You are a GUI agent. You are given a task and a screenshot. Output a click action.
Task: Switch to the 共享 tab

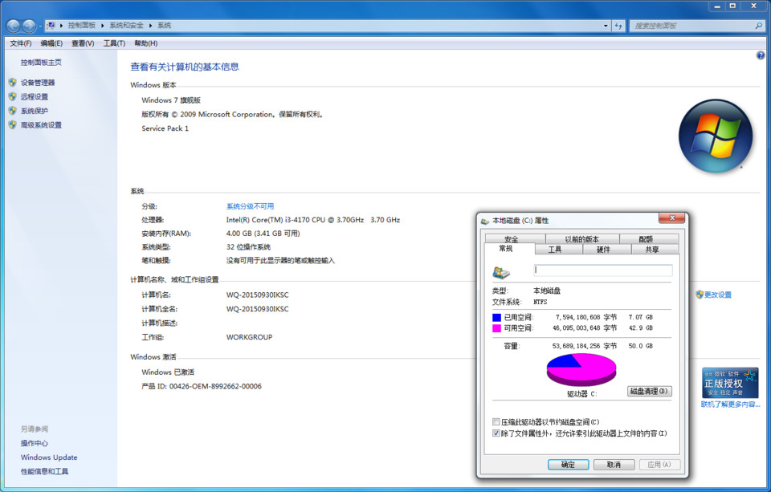click(655, 249)
